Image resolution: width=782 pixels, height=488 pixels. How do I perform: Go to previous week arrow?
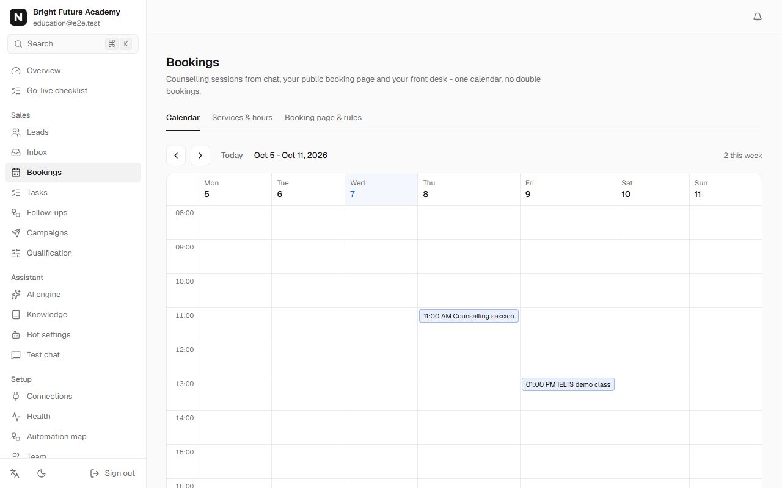(x=176, y=156)
